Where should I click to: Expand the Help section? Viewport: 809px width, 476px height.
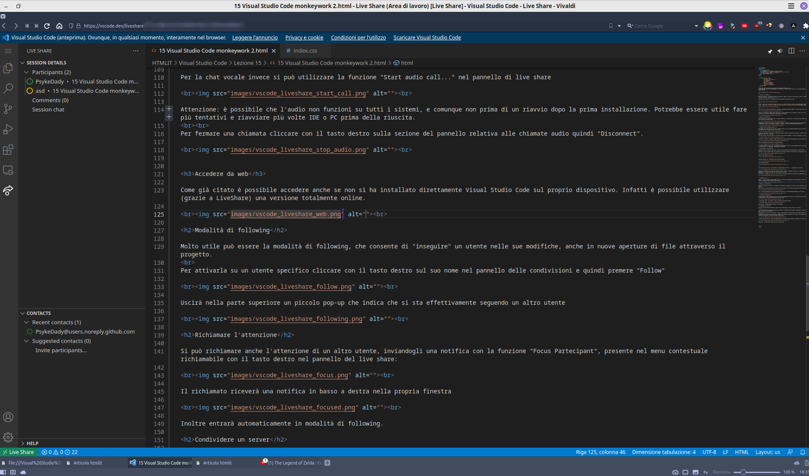click(x=23, y=443)
